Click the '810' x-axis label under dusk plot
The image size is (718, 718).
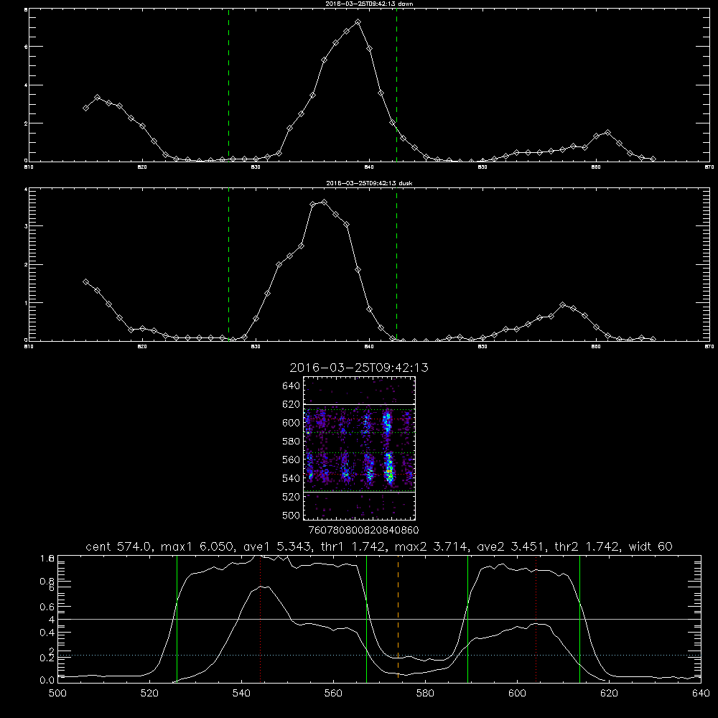click(29, 347)
